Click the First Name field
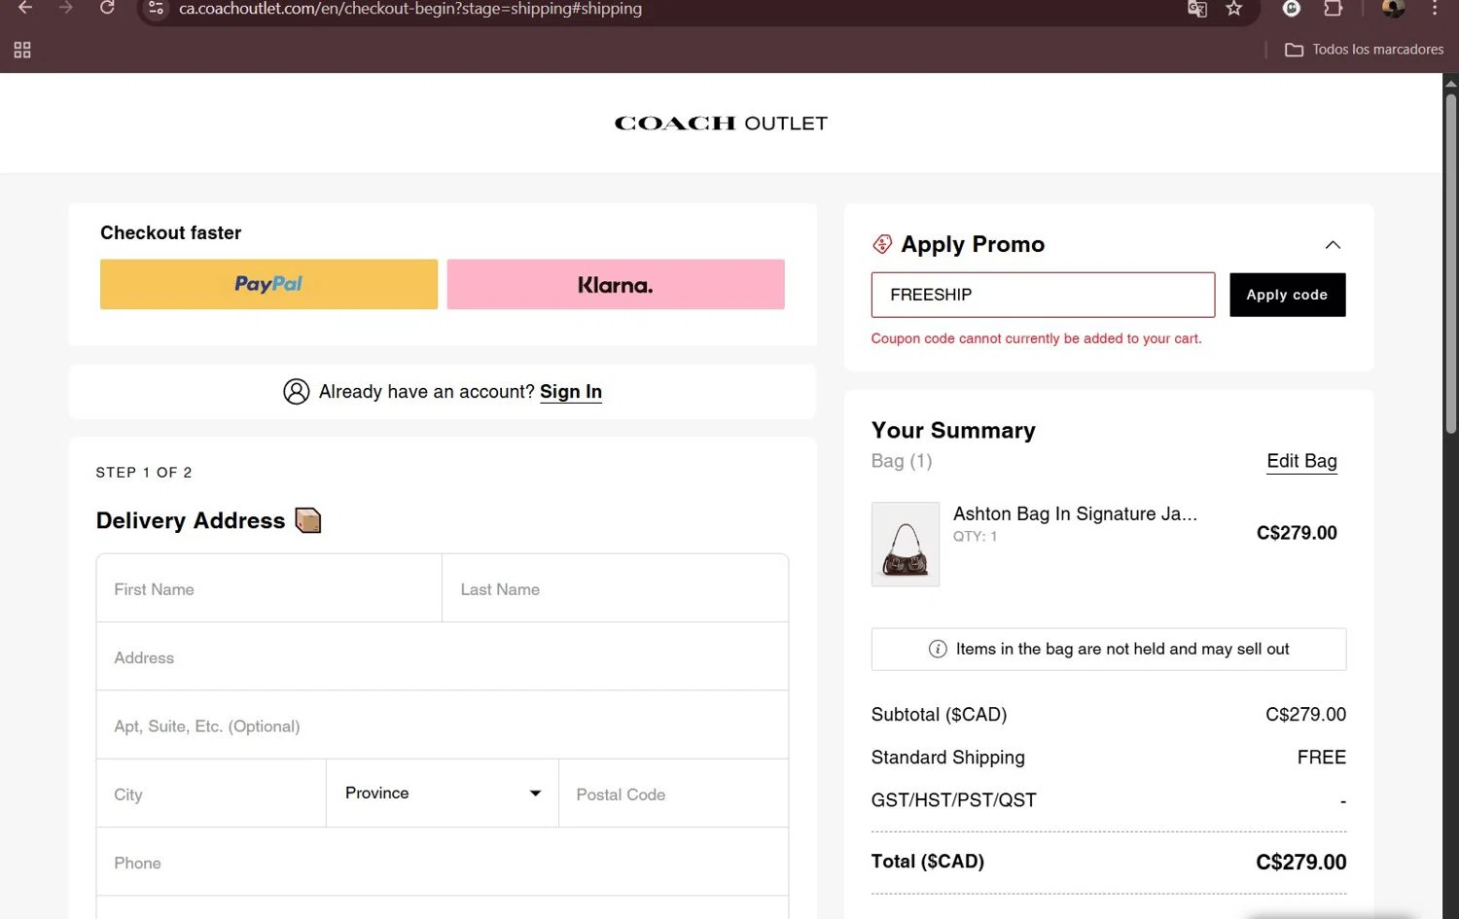Image resolution: width=1459 pixels, height=919 pixels. 269,588
